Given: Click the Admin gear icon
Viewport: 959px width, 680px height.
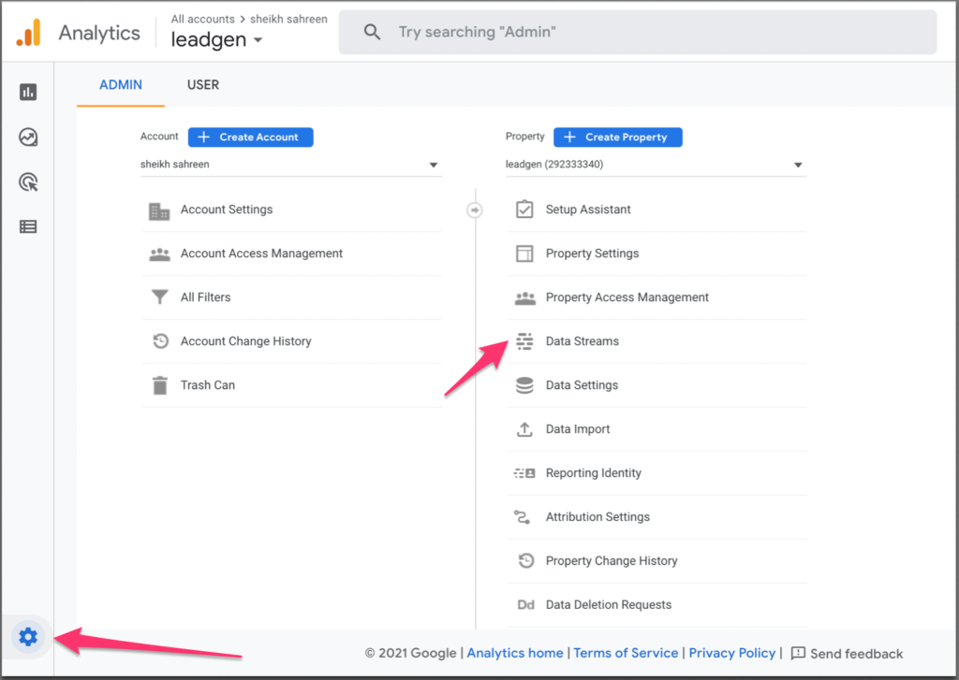Looking at the screenshot, I should [x=28, y=637].
